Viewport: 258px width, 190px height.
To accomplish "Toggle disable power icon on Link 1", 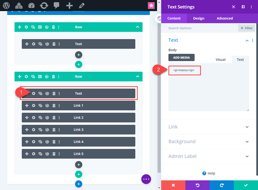I will (47, 106).
